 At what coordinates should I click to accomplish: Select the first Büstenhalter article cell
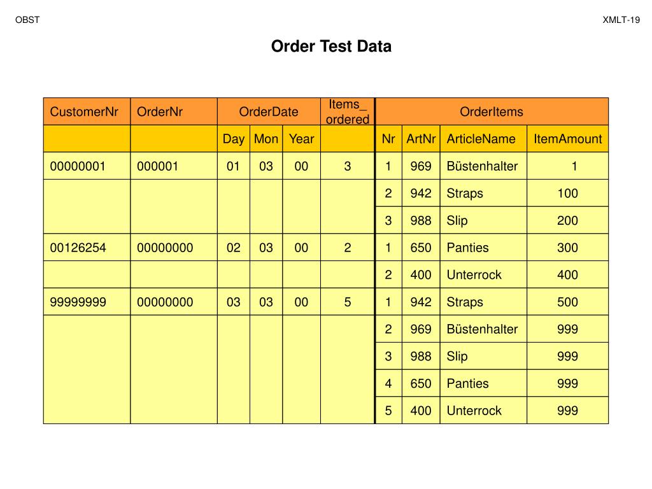point(483,166)
